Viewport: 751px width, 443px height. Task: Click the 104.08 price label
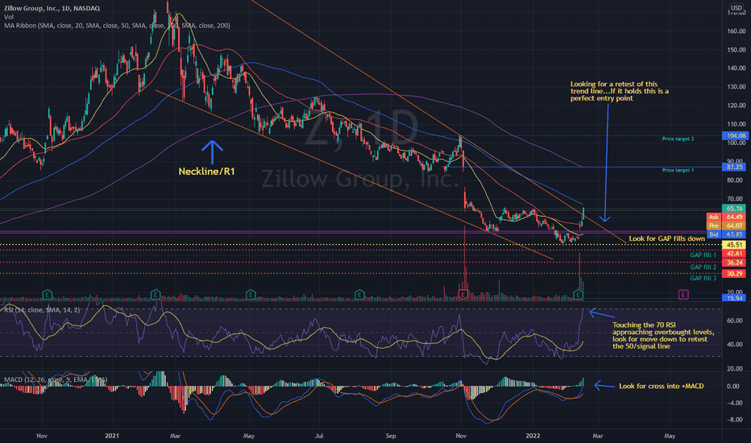(x=735, y=135)
